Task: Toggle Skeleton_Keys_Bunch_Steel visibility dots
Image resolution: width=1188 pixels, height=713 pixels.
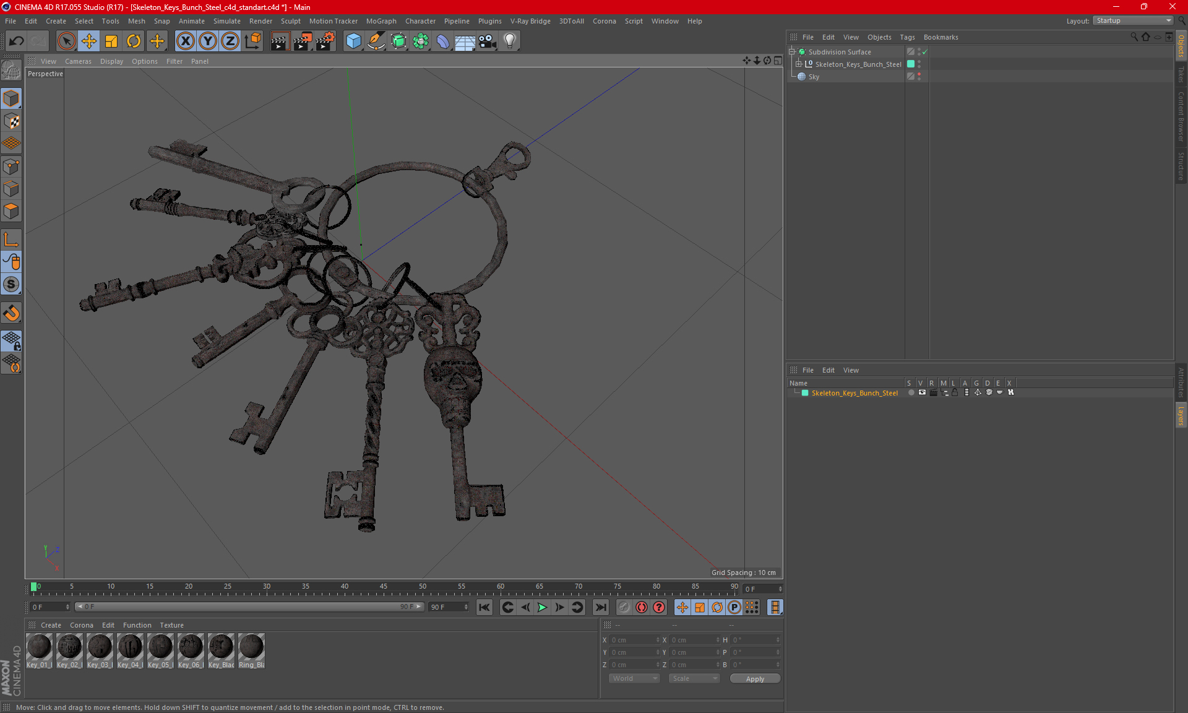Action: pyautogui.click(x=919, y=64)
